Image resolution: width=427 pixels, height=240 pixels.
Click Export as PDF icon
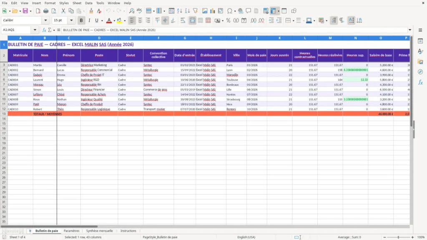click(x=38, y=11)
